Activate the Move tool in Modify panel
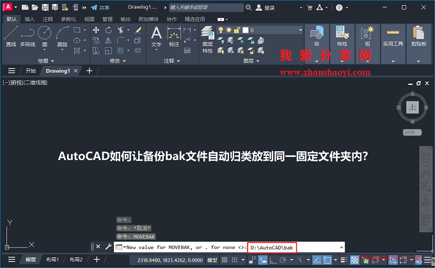This screenshot has width=435, height=268. [96, 30]
